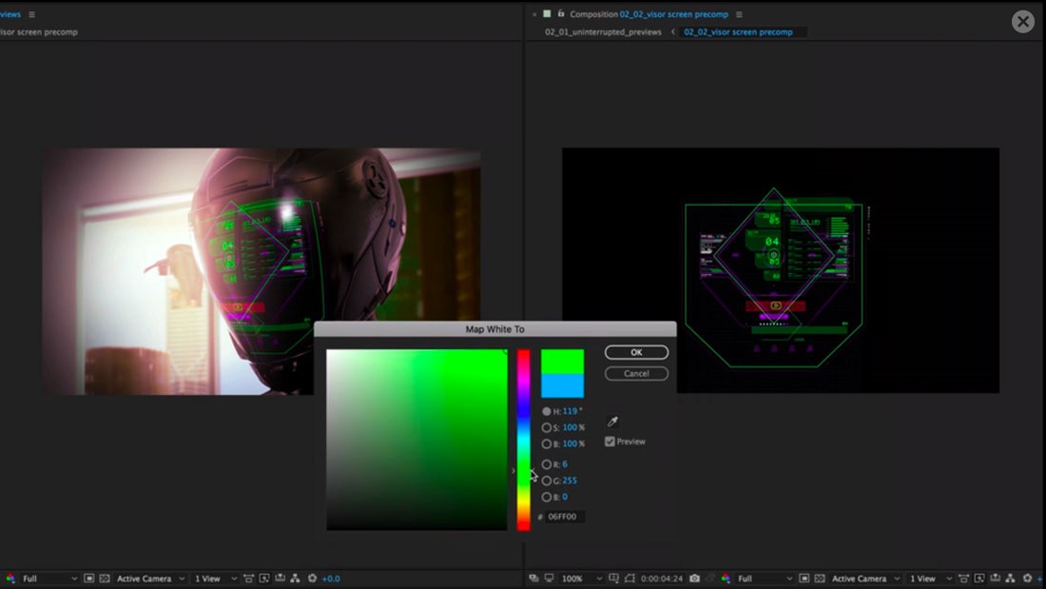Select the H hue radio button
The height and width of the screenshot is (589, 1046).
547,411
